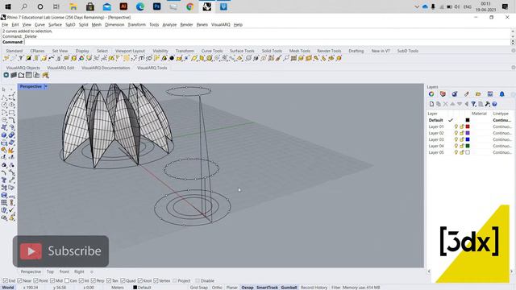Change the Default layer black color swatch

coord(468,120)
